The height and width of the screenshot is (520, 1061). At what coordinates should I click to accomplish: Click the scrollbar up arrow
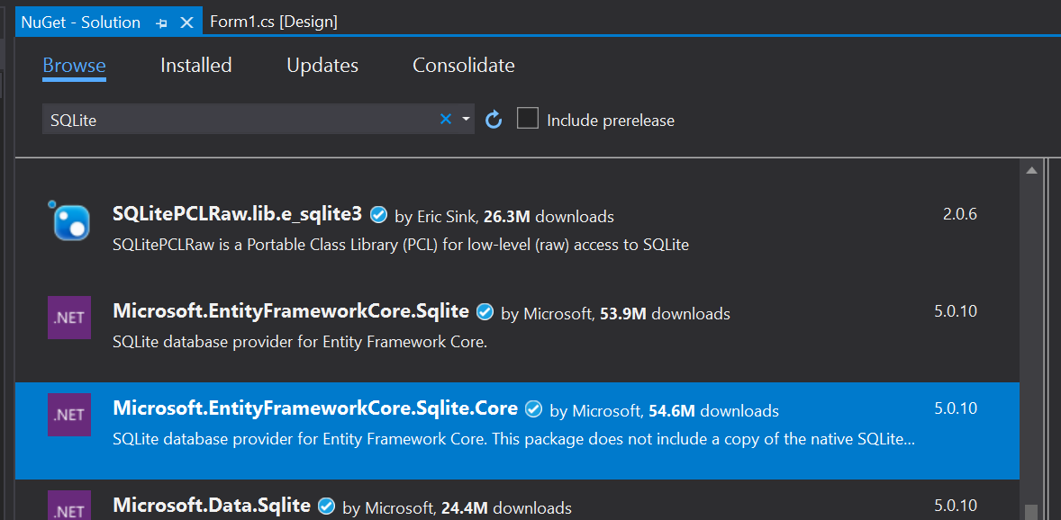click(x=1031, y=170)
